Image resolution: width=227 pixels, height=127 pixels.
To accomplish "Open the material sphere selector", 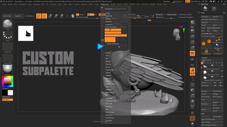I will pos(7,69).
